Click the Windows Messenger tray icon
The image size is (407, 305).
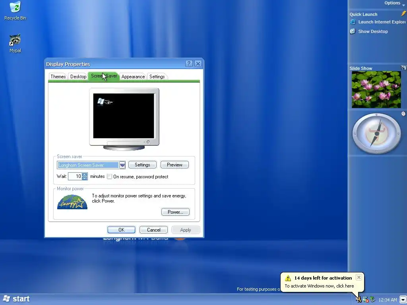pos(366,300)
